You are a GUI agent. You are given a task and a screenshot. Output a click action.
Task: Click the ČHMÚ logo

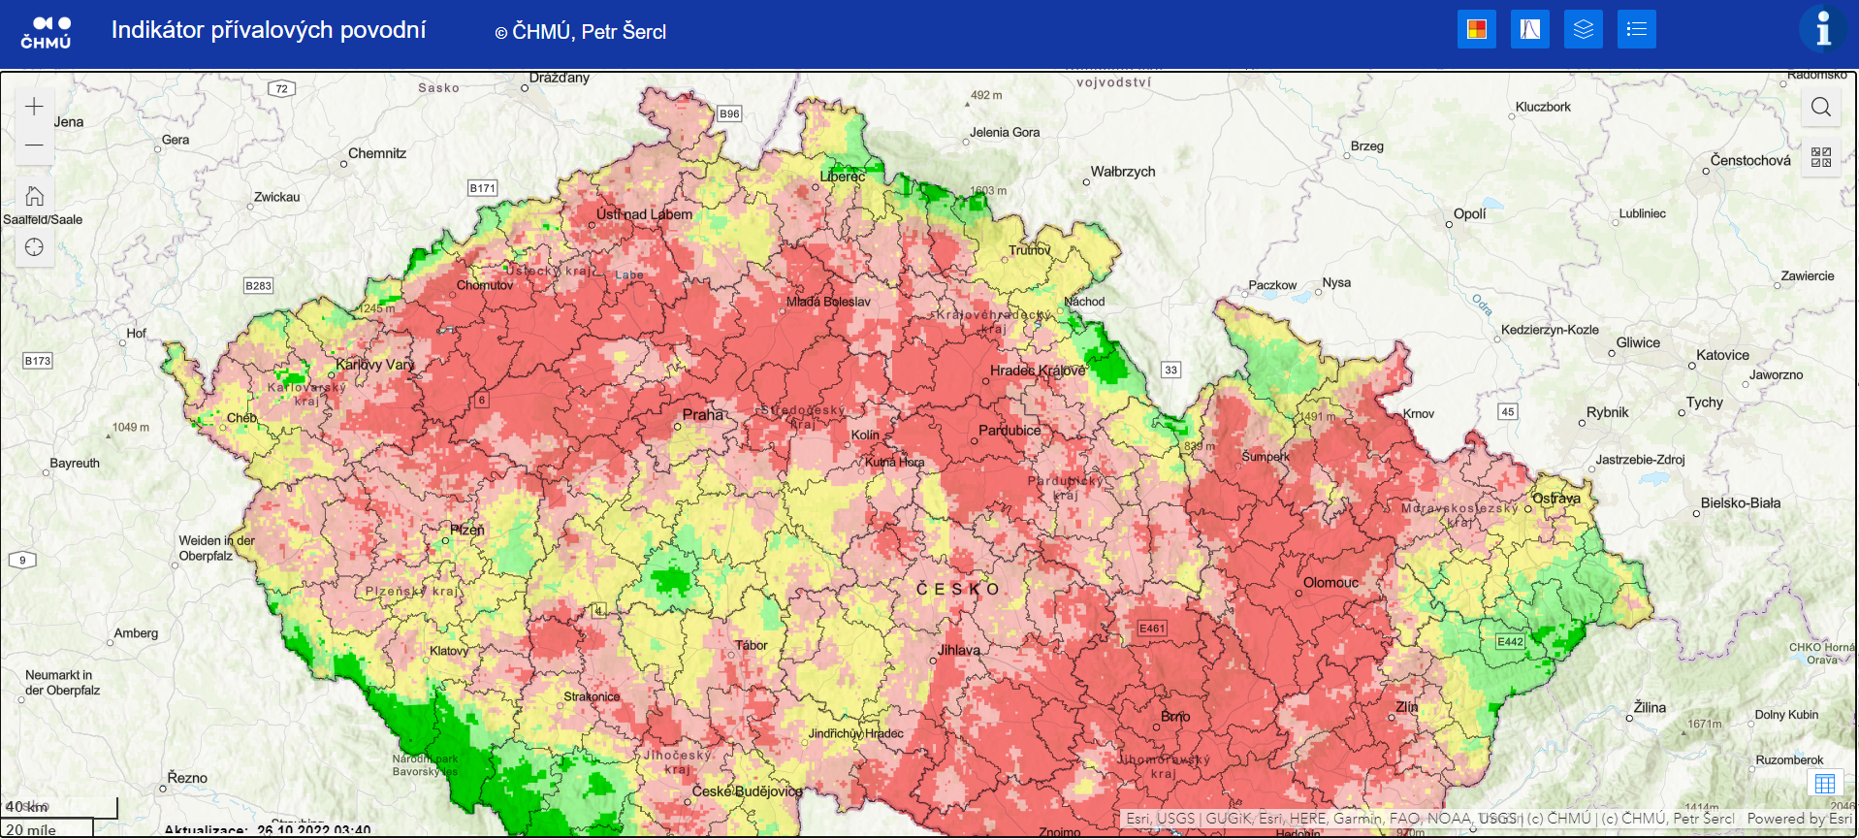46,31
